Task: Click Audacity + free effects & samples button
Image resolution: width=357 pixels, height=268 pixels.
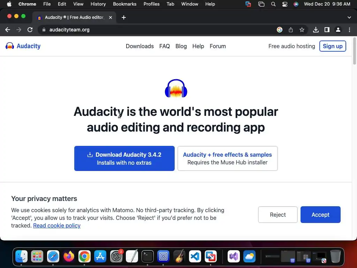Action: [x=227, y=158]
